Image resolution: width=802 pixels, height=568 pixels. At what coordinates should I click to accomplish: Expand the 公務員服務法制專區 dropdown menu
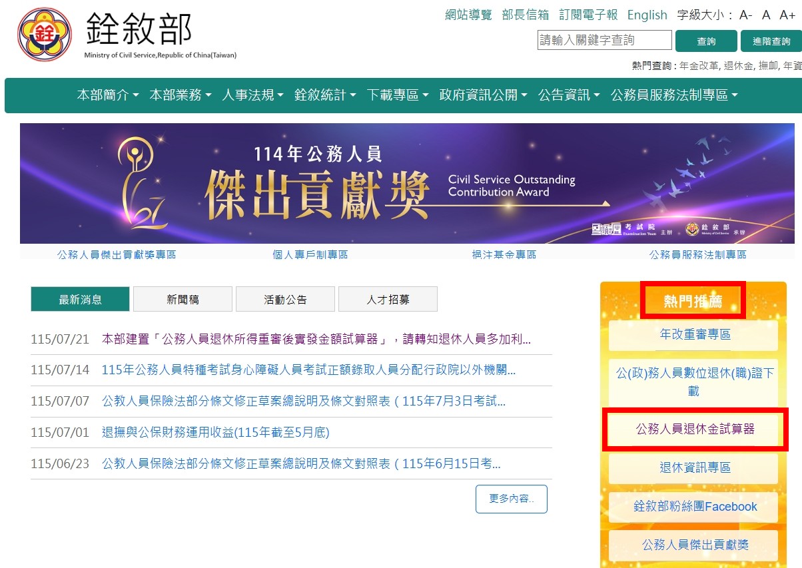click(x=675, y=95)
